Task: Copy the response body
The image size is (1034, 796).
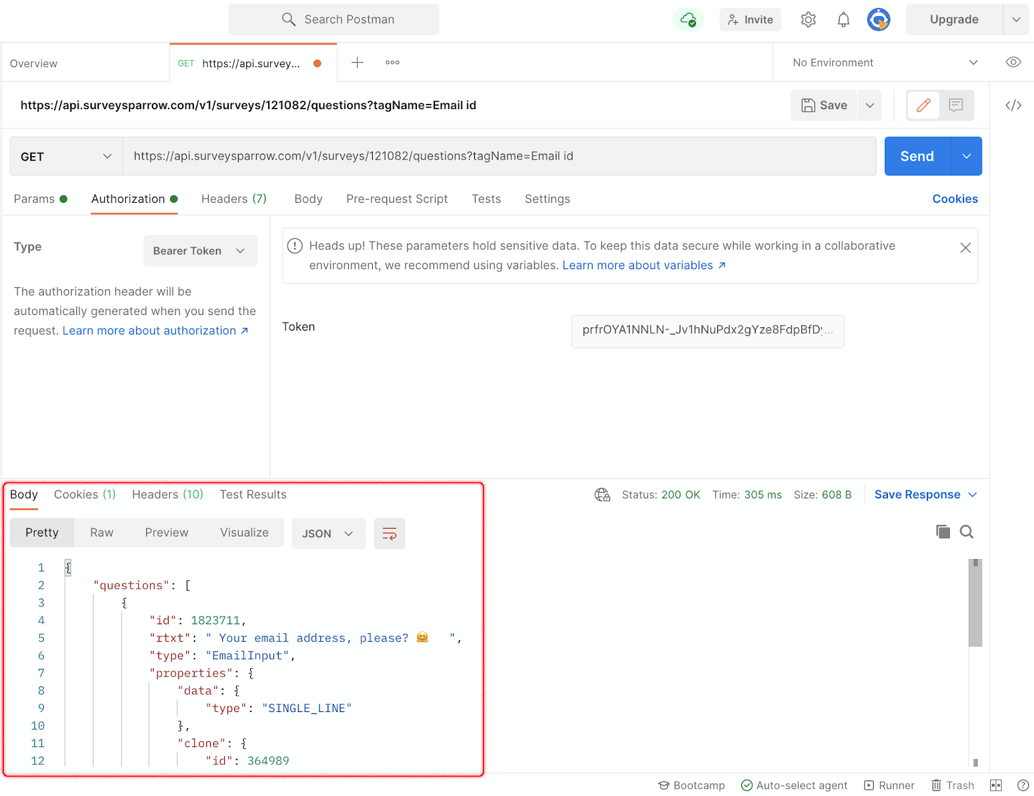Action: click(943, 531)
